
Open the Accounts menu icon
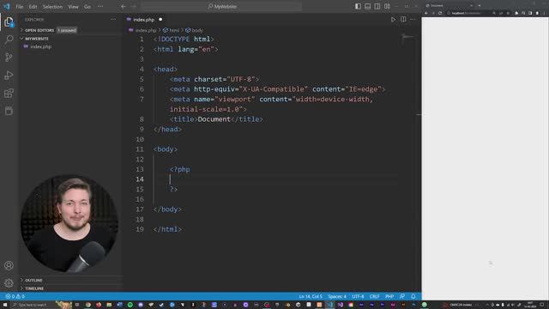pos(9,265)
